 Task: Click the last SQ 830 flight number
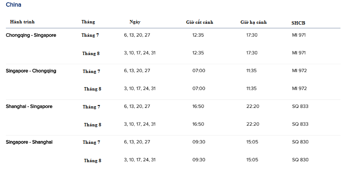coord(300,160)
